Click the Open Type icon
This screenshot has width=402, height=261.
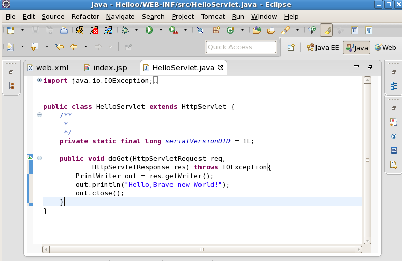(x=256, y=30)
